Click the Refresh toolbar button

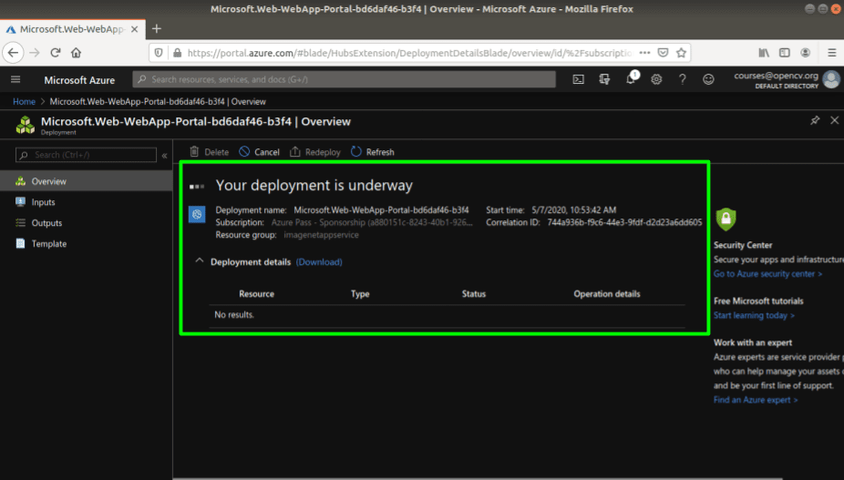[373, 152]
